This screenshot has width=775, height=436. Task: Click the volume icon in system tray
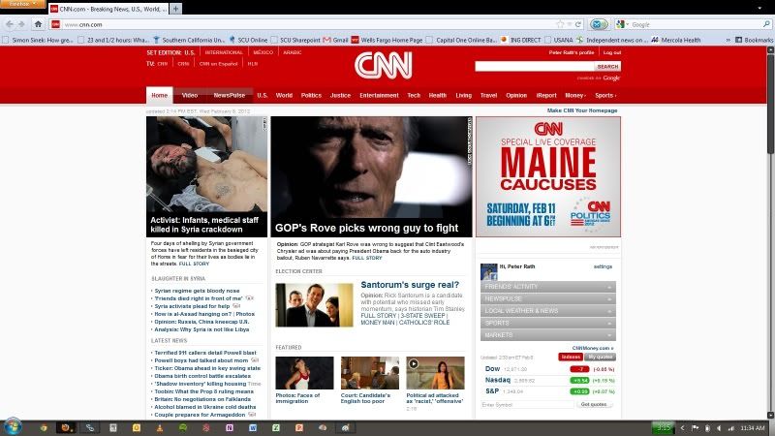click(719, 428)
